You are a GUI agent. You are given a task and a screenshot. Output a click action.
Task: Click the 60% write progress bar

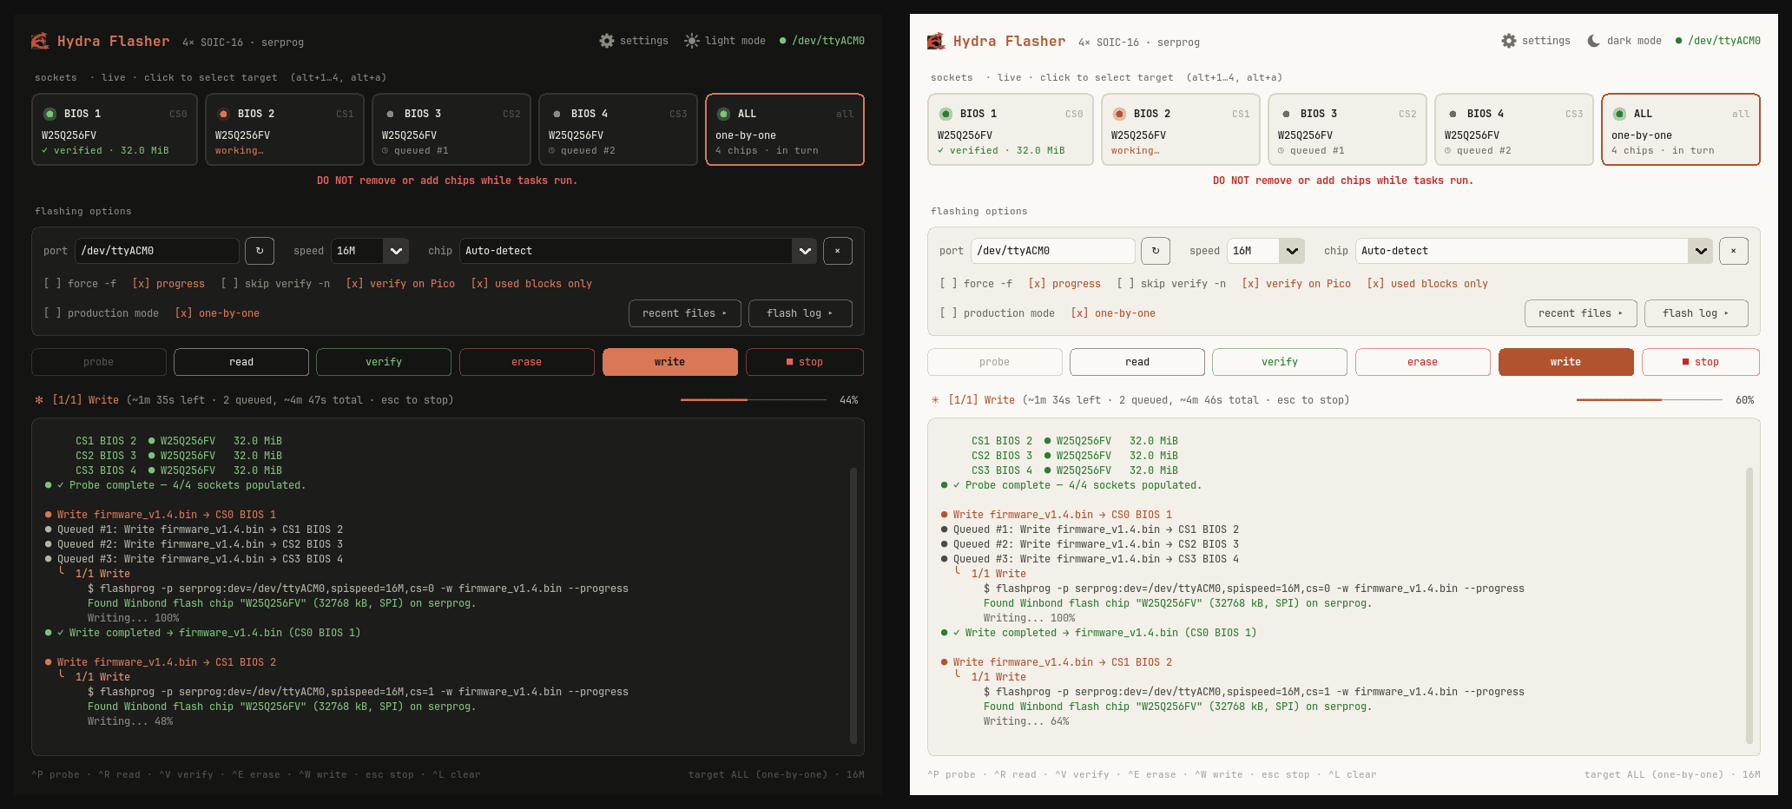[x=1650, y=400]
